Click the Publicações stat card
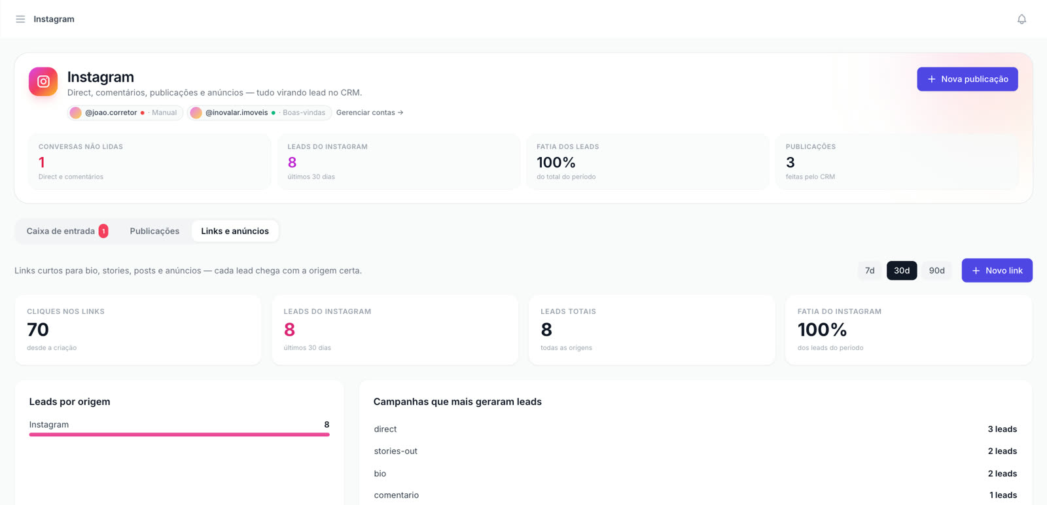1047x505 pixels. [x=897, y=162]
